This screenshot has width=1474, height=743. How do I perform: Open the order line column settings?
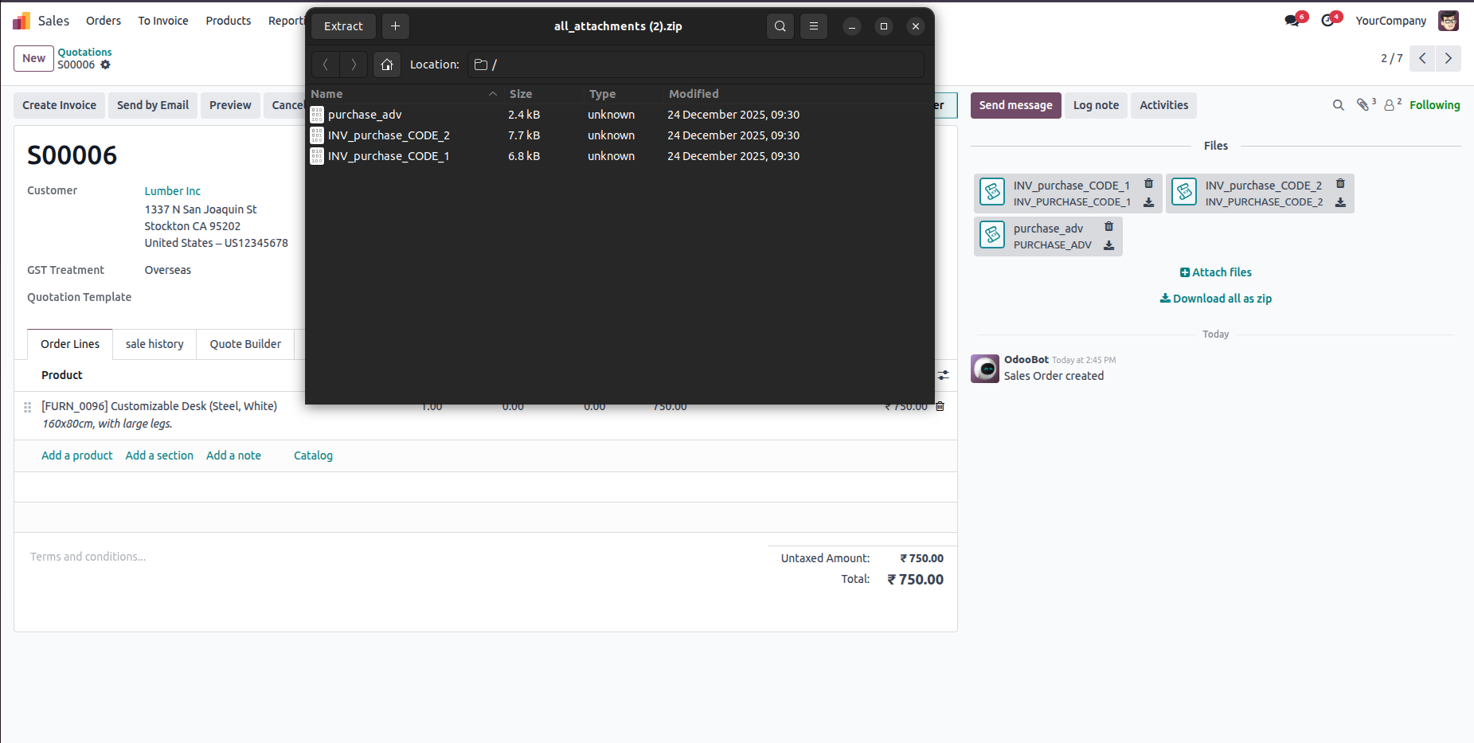(x=943, y=375)
